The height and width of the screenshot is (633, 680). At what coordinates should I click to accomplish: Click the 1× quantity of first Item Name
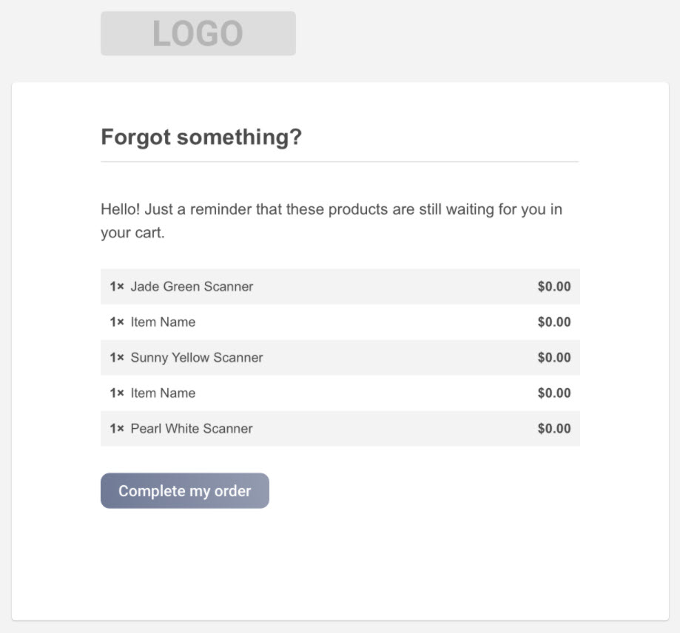[117, 322]
